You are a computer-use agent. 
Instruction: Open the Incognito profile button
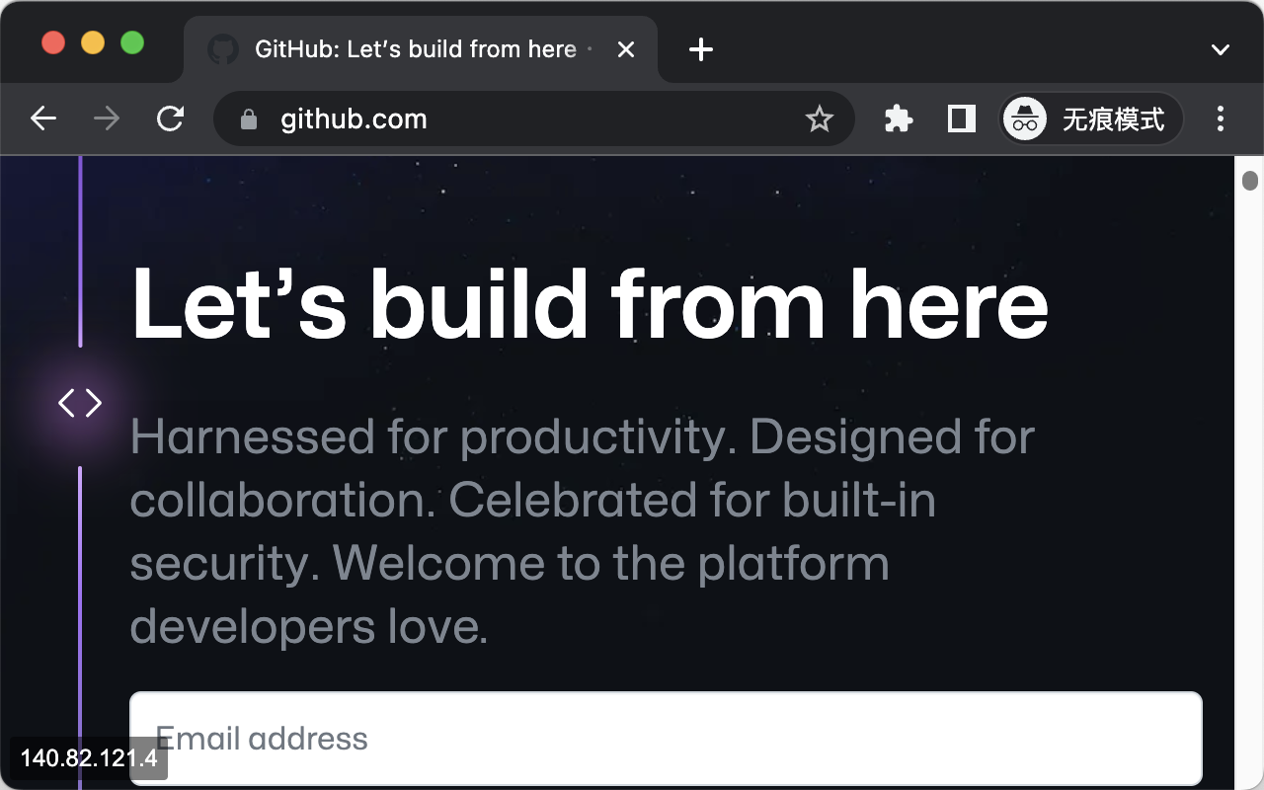click(x=1091, y=119)
